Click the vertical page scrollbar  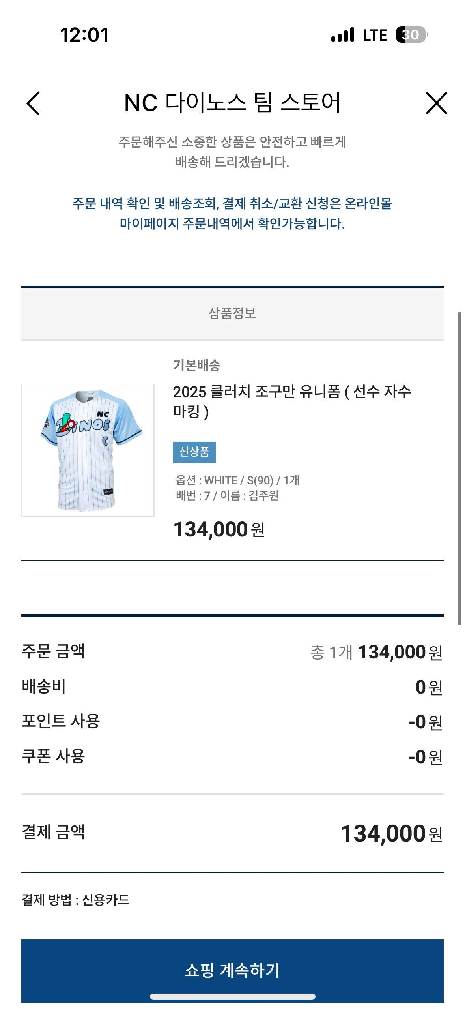(x=459, y=469)
